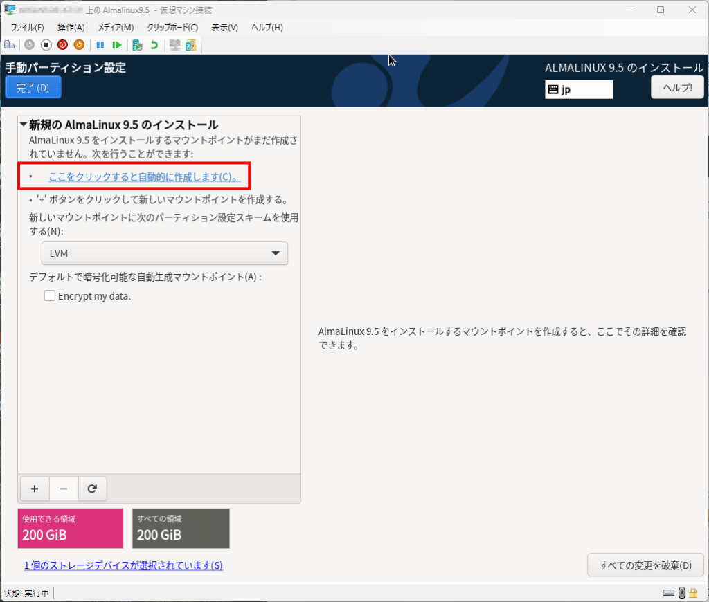Click the 完了(D) button
Image resolution: width=709 pixels, height=602 pixels.
tap(33, 88)
